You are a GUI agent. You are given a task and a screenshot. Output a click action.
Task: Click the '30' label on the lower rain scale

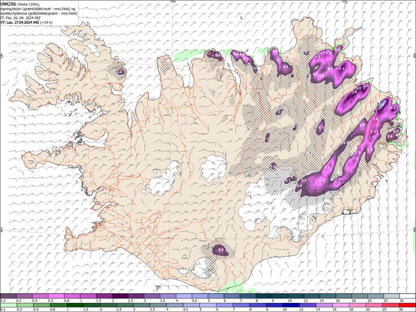[402, 310]
